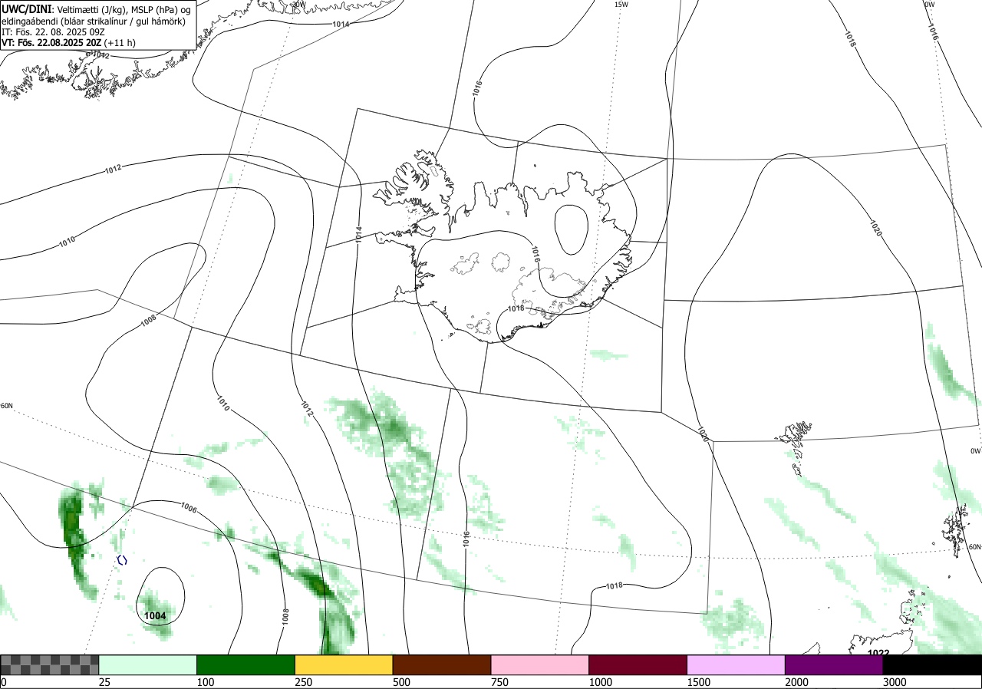This screenshot has height=689, width=982.
Task: Pick the dark green 100–250 legend swatch
Action: (246, 664)
